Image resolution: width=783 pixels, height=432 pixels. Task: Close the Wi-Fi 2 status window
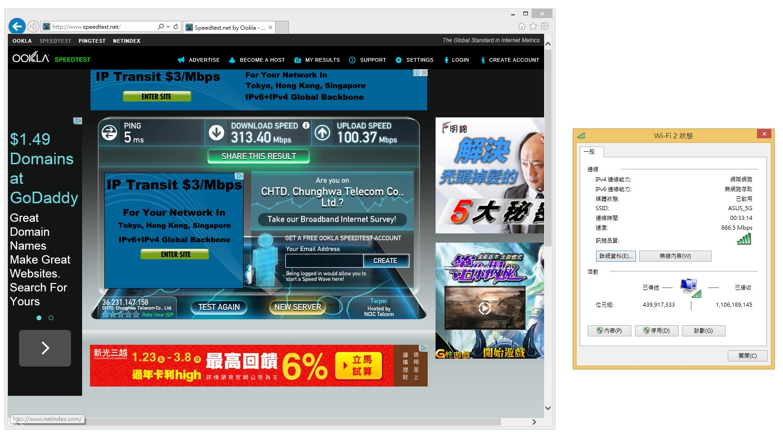764,134
